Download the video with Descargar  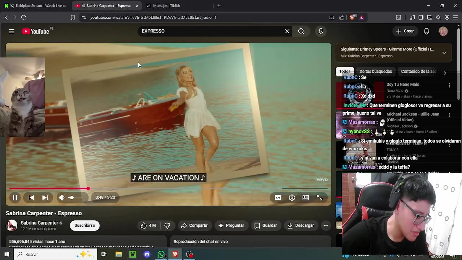301,225
